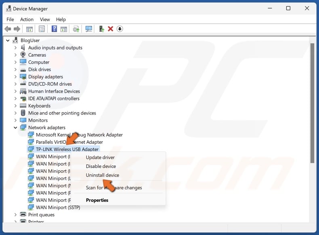Select the DVD/CD-ROM drives label
The width and height of the screenshot is (319, 235).
coord(50,84)
